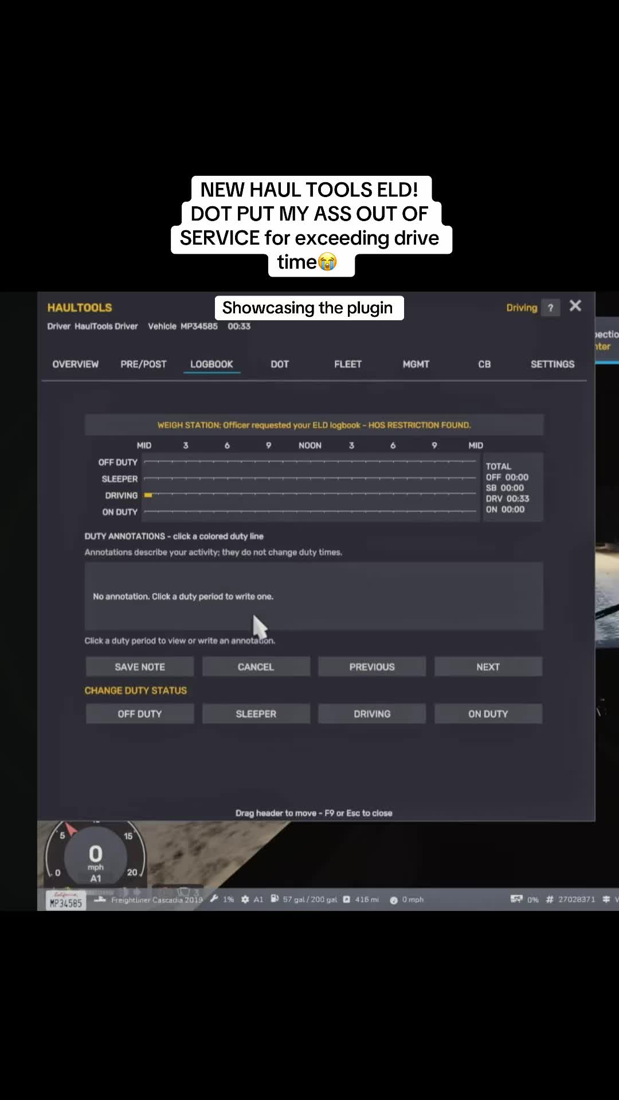Viewport: 619px width, 1100px height.
Task: Change duty status to SLEEPER
Action: pyautogui.click(x=256, y=714)
